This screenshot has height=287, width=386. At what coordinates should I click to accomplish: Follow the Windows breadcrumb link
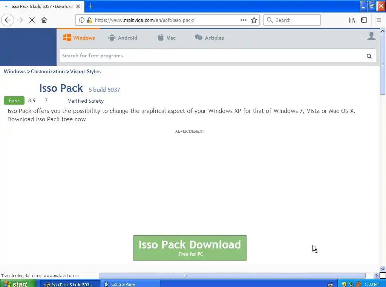(x=15, y=71)
